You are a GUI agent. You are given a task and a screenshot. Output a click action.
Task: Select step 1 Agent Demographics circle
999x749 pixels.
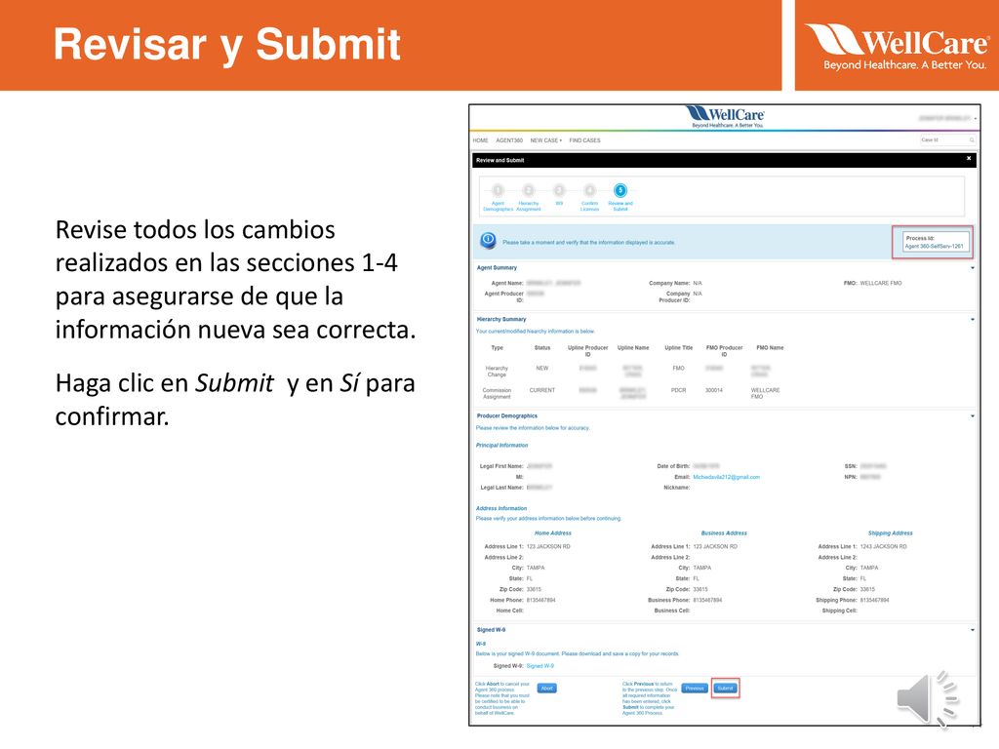click(x=499, y=190)
